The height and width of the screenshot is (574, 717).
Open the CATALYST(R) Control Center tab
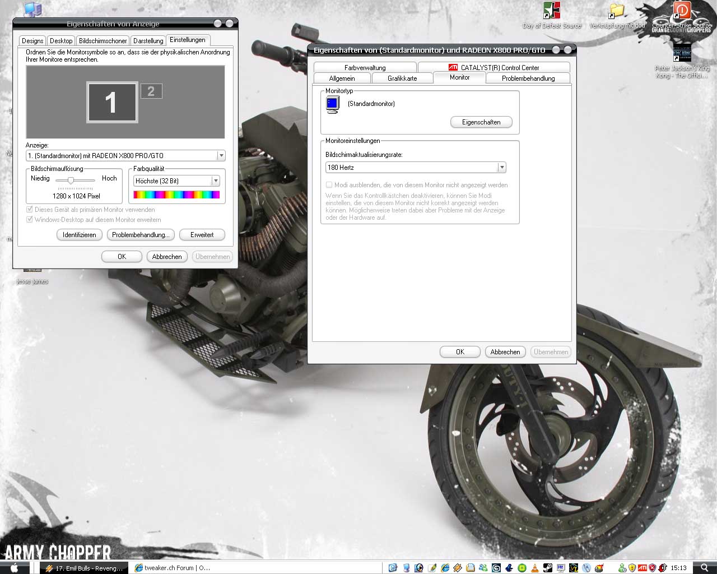pos(494,67)
